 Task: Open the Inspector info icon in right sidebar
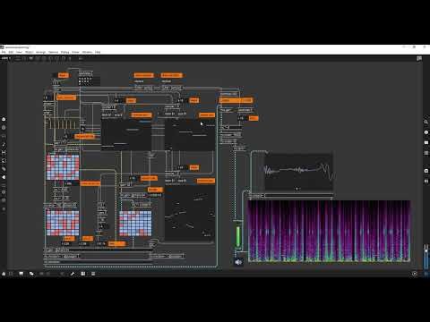426,132
